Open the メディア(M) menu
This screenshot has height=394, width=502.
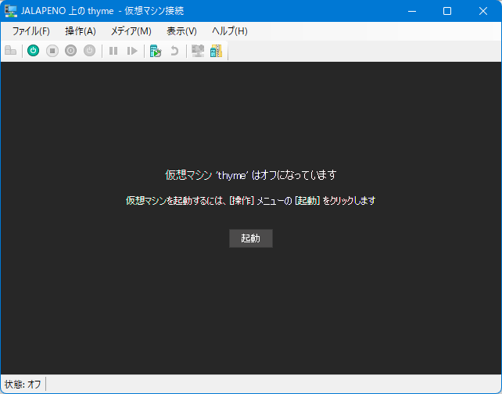[131, 31]
